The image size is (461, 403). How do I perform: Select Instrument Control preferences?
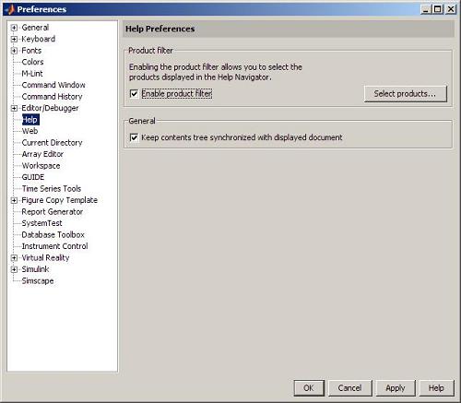(54, 246)
